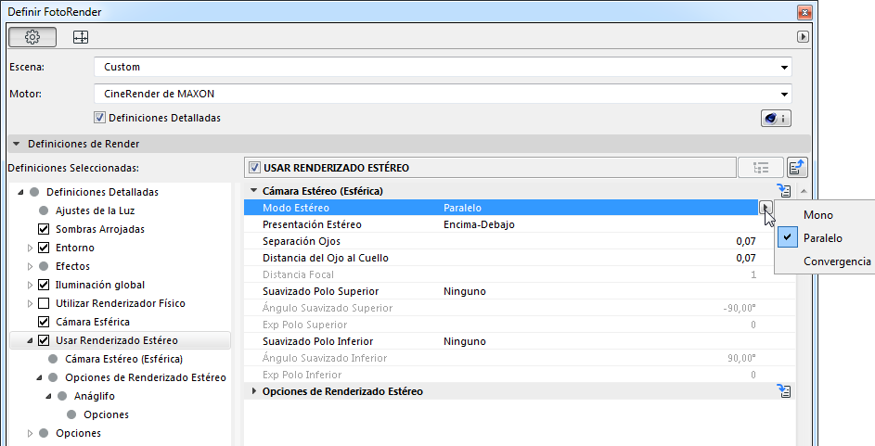This screenshot has height=446, width=875.
Task: Select the Anáglifo tree item
Action: [95, 396]
